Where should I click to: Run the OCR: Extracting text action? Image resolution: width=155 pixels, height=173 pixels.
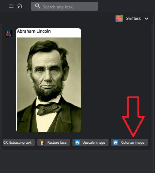point(19,143)
